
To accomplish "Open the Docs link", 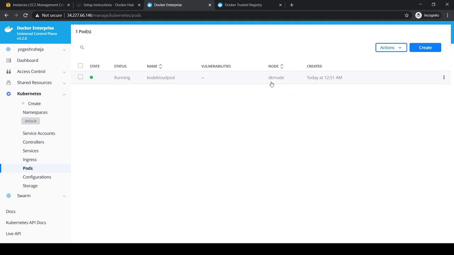I will click(11, 211).
